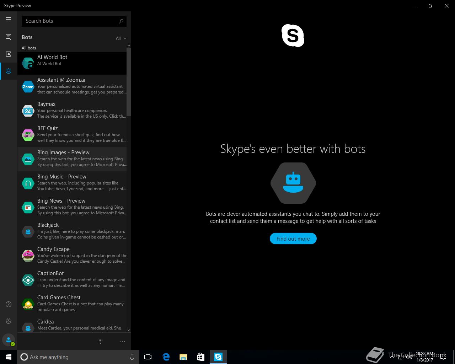Open the Windows Start menu
The height and width of the screenshot is (364, 455).
(9, 357)
